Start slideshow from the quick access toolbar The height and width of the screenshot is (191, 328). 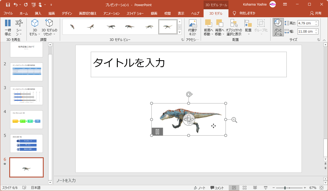pyautogui.click(x=34, y=5)
